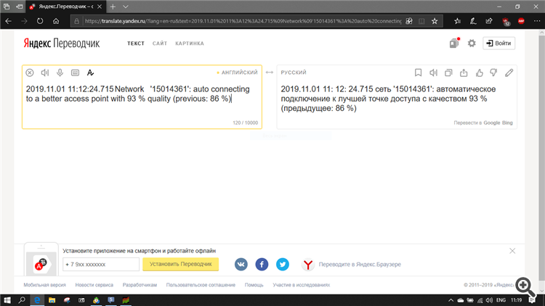Open Windows taskbar search
Viewport: 545px width, 306px height.
[x=22, y=300]
